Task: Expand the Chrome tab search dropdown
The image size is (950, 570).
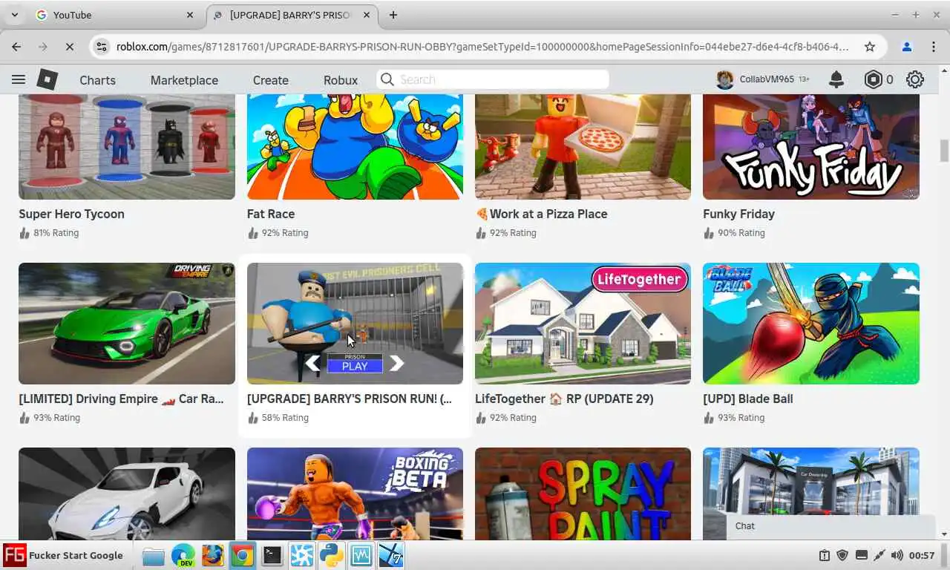Action: coord(14,15)
